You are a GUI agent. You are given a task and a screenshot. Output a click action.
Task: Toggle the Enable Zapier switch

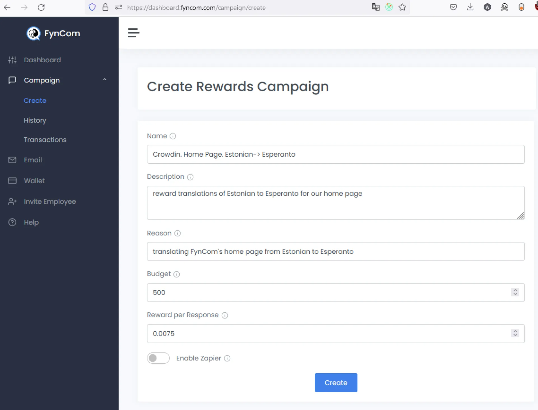pos(158,358)
